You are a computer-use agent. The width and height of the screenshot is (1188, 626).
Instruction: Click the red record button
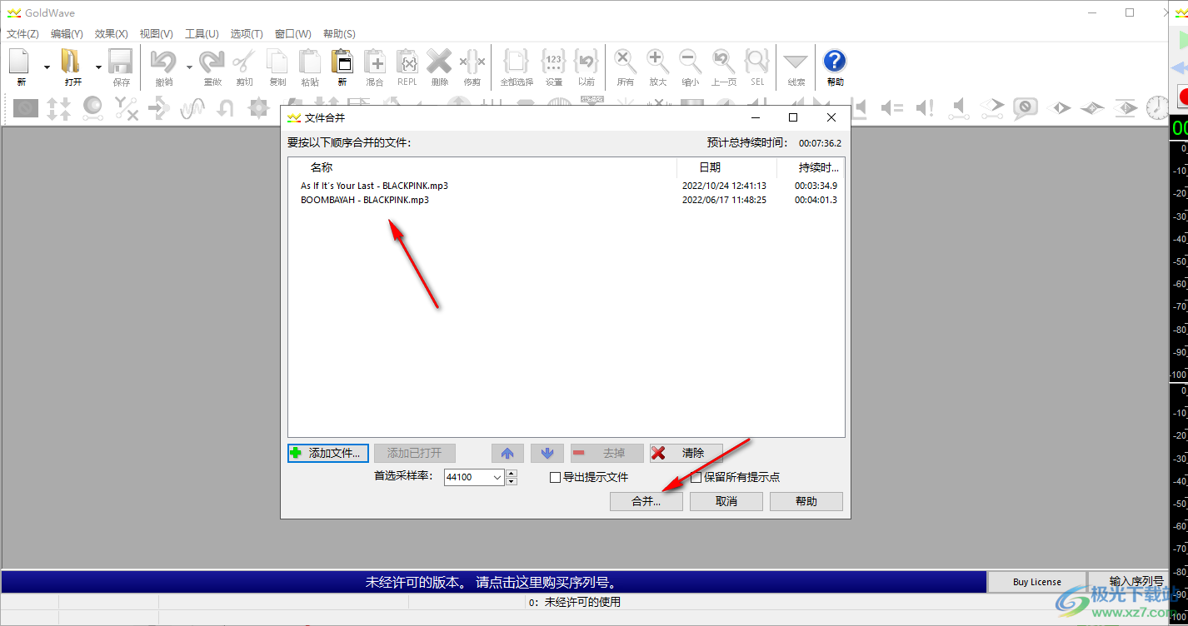point(1182,96)
